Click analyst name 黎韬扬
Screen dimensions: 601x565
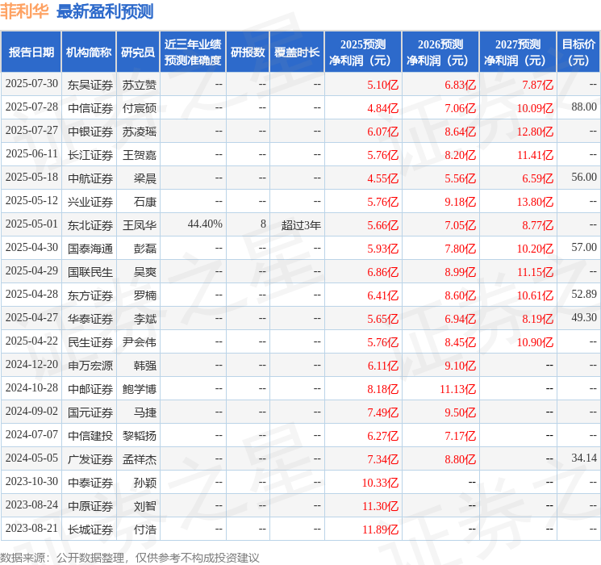pyautogui.click(x=139, y=436)
